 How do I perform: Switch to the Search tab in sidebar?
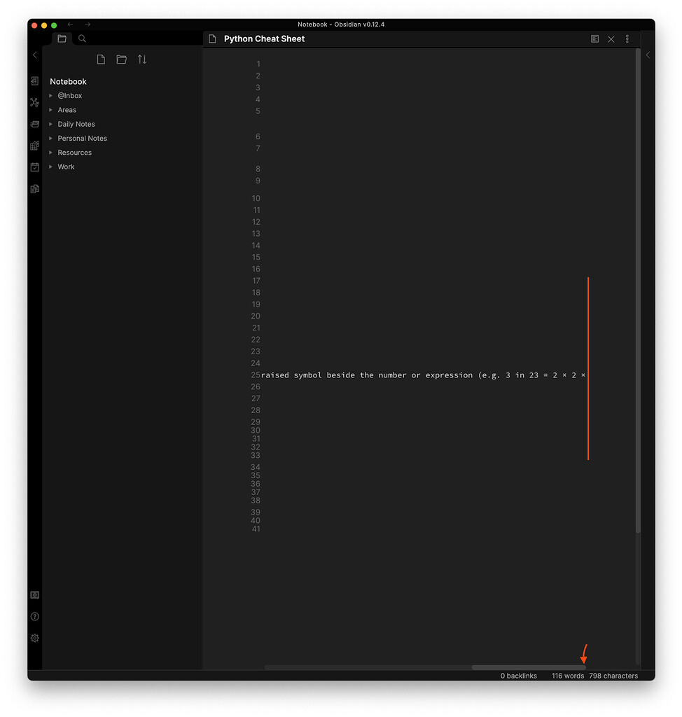coord(82,39)
